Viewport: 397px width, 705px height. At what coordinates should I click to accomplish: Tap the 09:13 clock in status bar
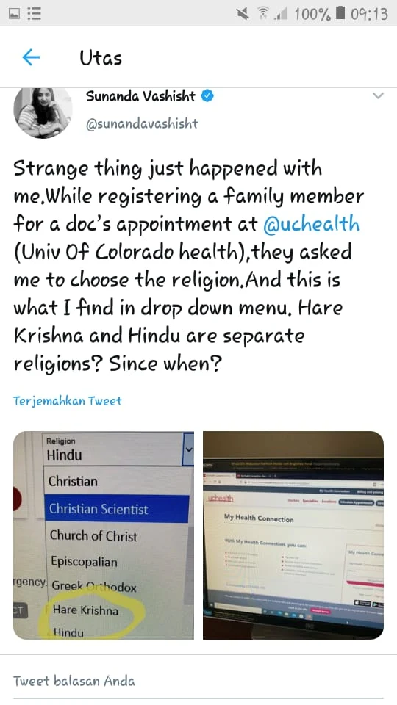(369, 14)
